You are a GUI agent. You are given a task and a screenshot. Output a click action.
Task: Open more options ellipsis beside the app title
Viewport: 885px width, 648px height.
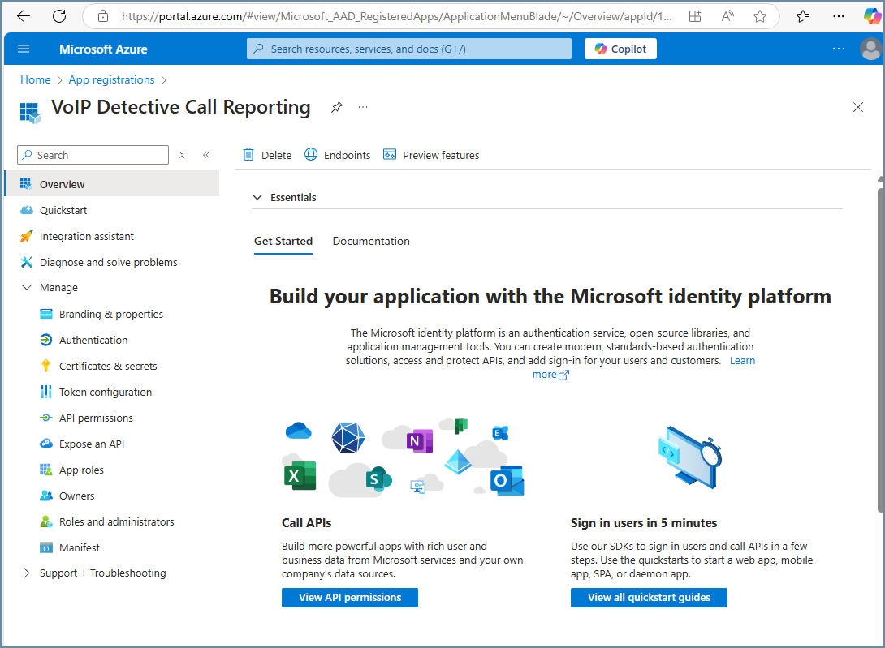pyautogui.click(x=363, y=107)
